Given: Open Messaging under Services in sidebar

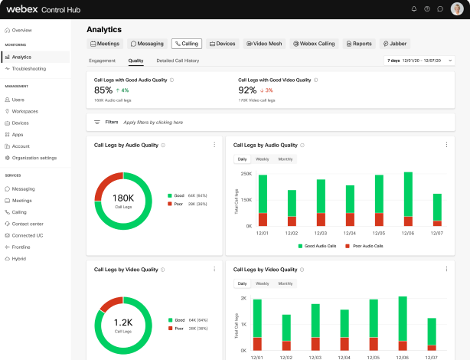Looking at the screenshot, I should (20, 189).
